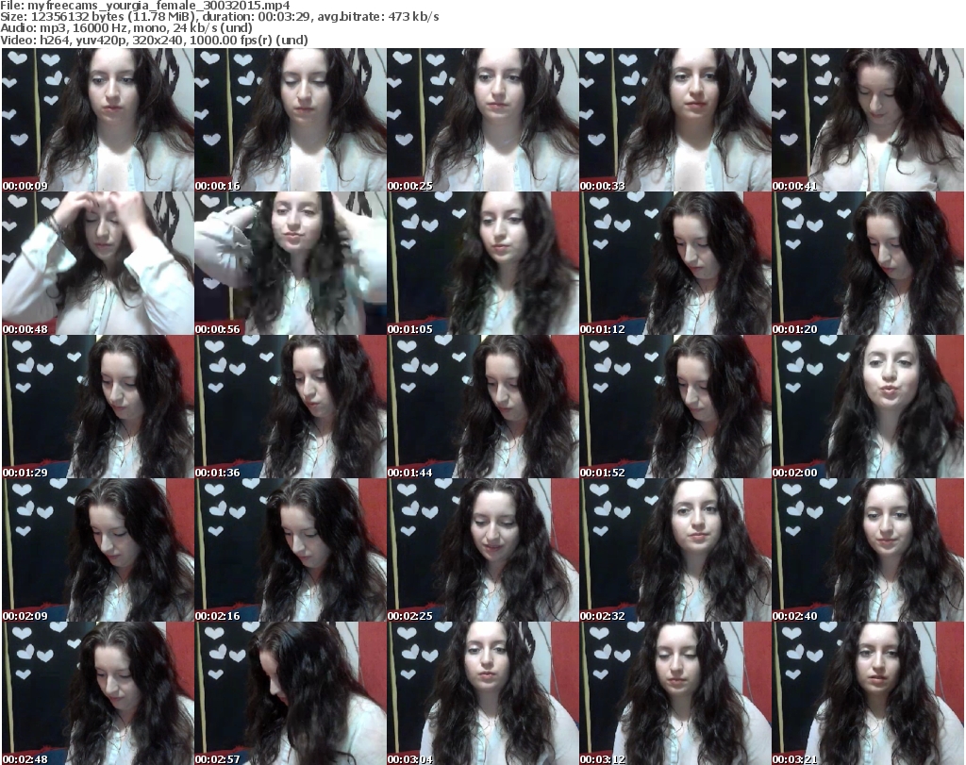Pick the contact-sheet frame labeled 00:02:00
The width and height of the screenshot is (966, 765).
867,407
